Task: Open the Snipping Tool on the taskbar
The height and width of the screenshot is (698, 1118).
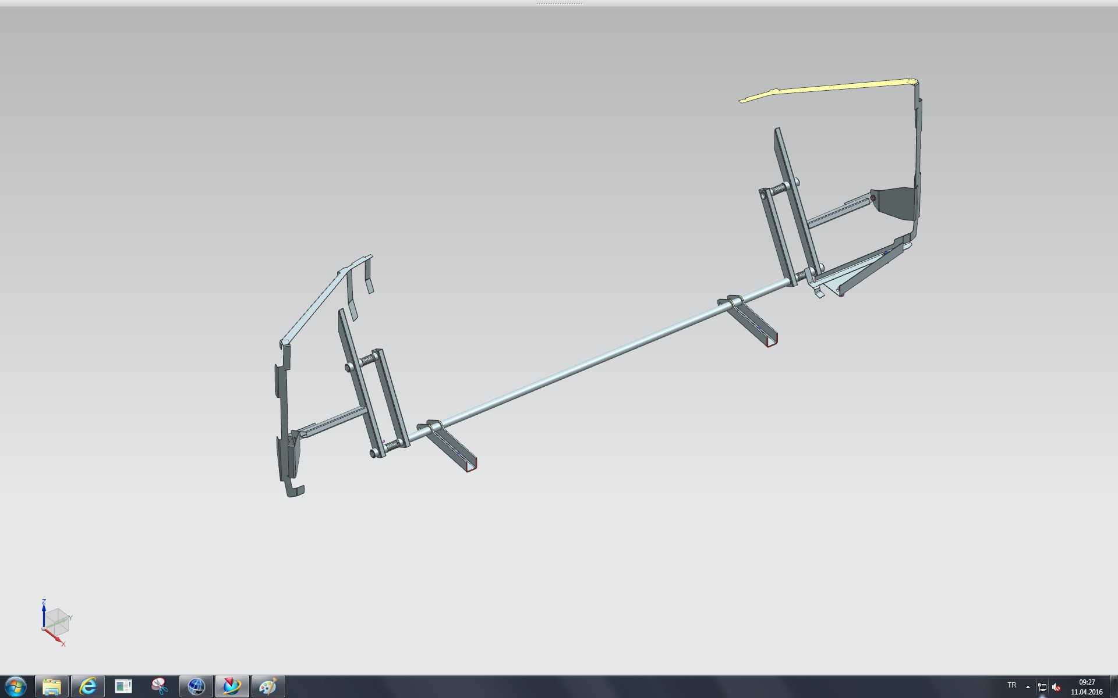Action: pyautogui.click(x=160, y=687)
